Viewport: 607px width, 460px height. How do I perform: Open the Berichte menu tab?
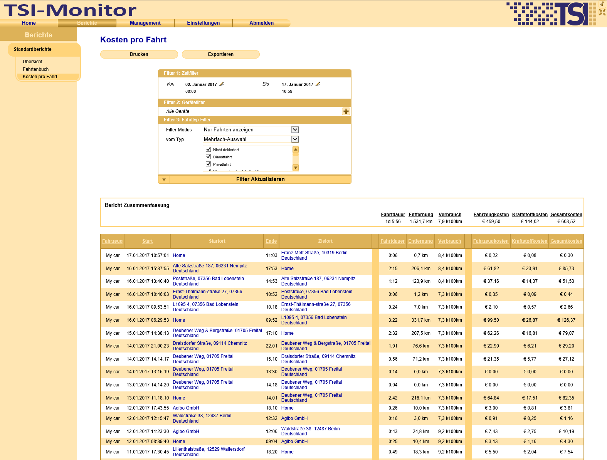click(x=87, y=23)
